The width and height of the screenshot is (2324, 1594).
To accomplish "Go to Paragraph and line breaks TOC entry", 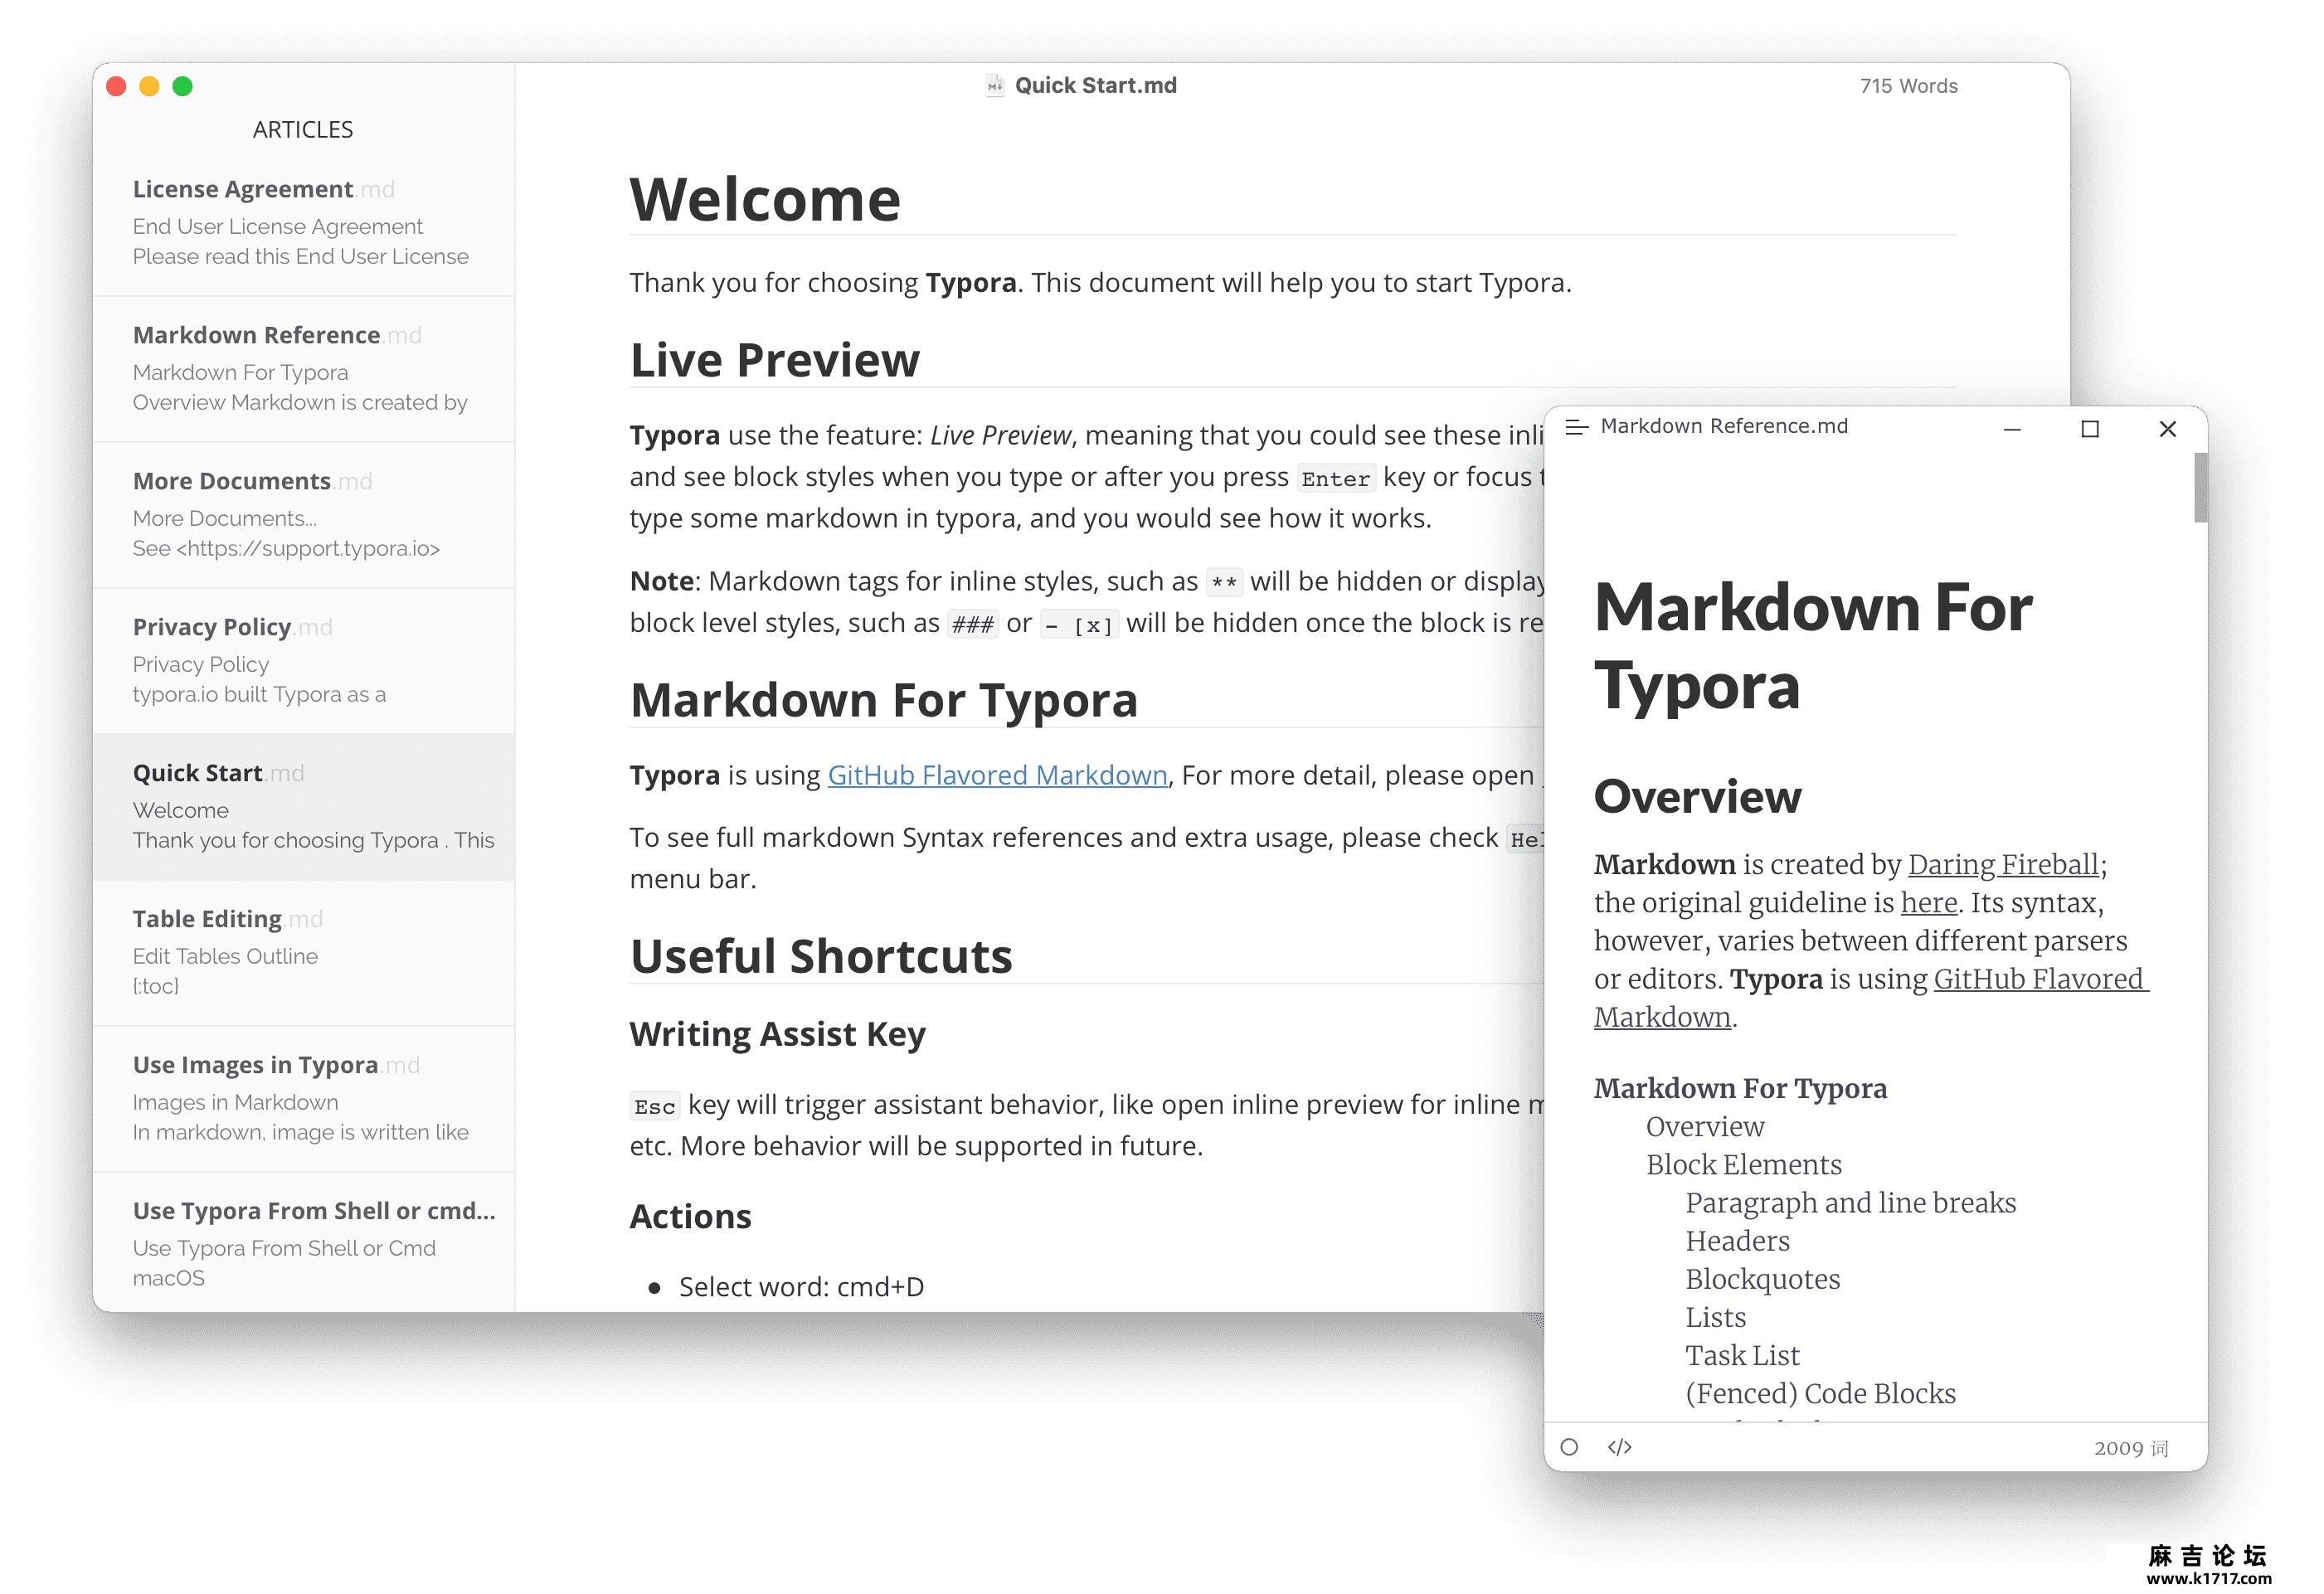I will click(1850, 1202).
